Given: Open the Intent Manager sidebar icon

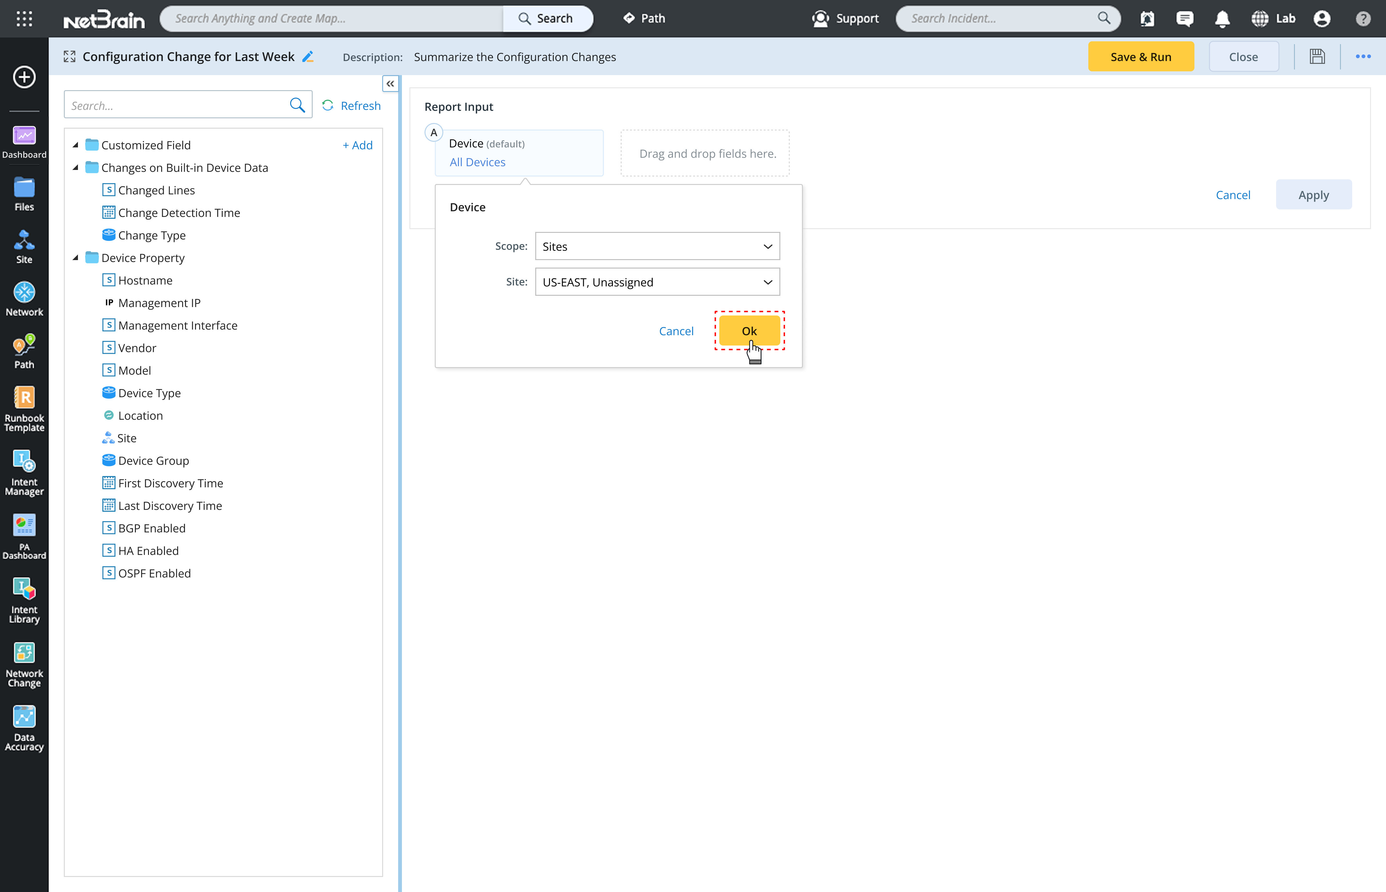Looking at the screenshot, I should pyautogui.click(x=24, y=473).
